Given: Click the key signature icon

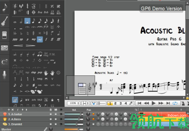Looking at the screenshot, I should (21, 6).
